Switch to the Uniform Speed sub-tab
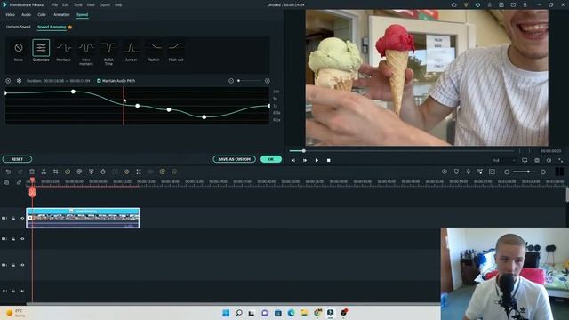The height and width of the screenshot is (320, 569). 18,27
